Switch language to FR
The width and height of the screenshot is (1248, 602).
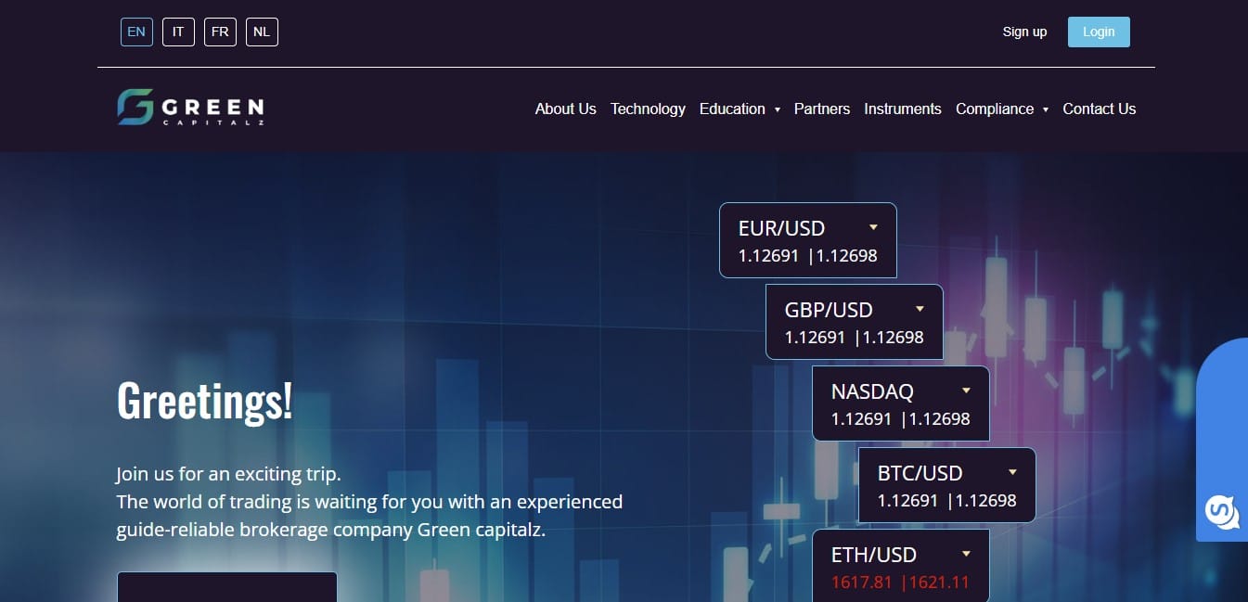(x=220, y=32)
